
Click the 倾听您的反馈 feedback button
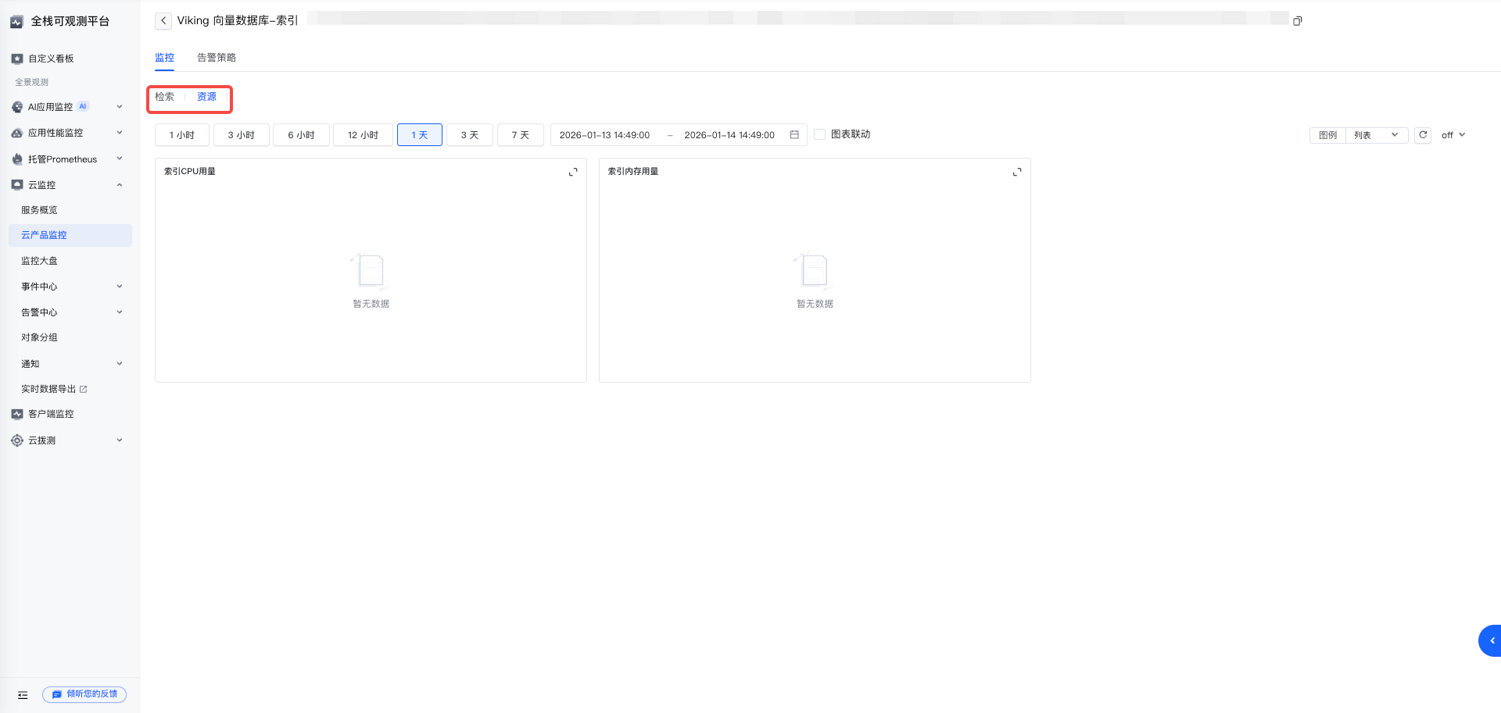[84, 694]
